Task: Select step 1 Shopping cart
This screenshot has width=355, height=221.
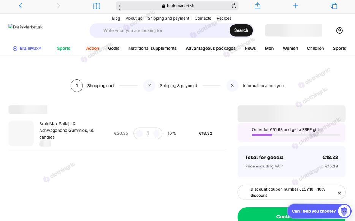Action: click(x=92, y=85)
